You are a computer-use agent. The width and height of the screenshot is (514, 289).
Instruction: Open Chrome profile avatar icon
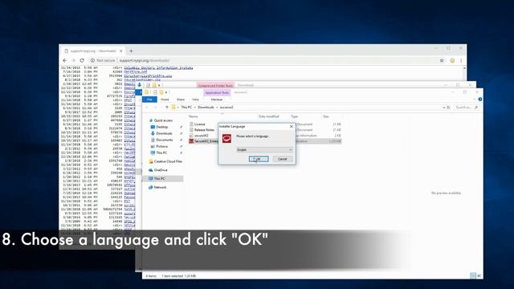(x=452, y=61)
